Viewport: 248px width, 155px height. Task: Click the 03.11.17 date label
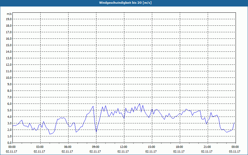coord(235,151)
